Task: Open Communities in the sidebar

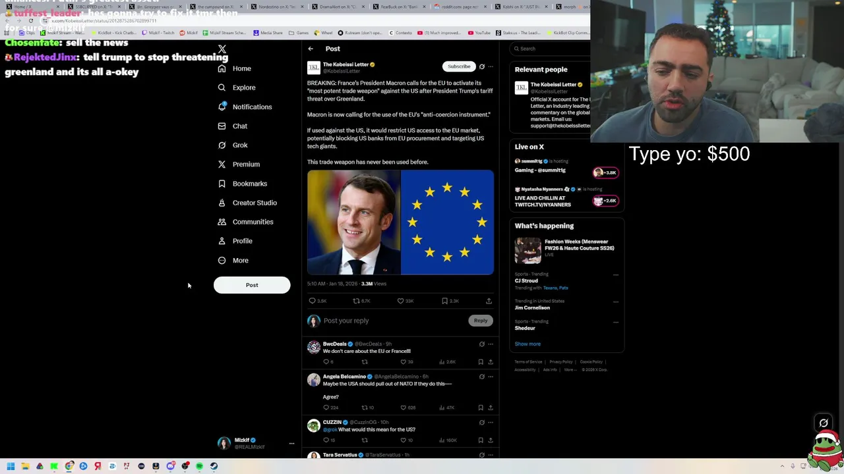Action: click(245, 222)
